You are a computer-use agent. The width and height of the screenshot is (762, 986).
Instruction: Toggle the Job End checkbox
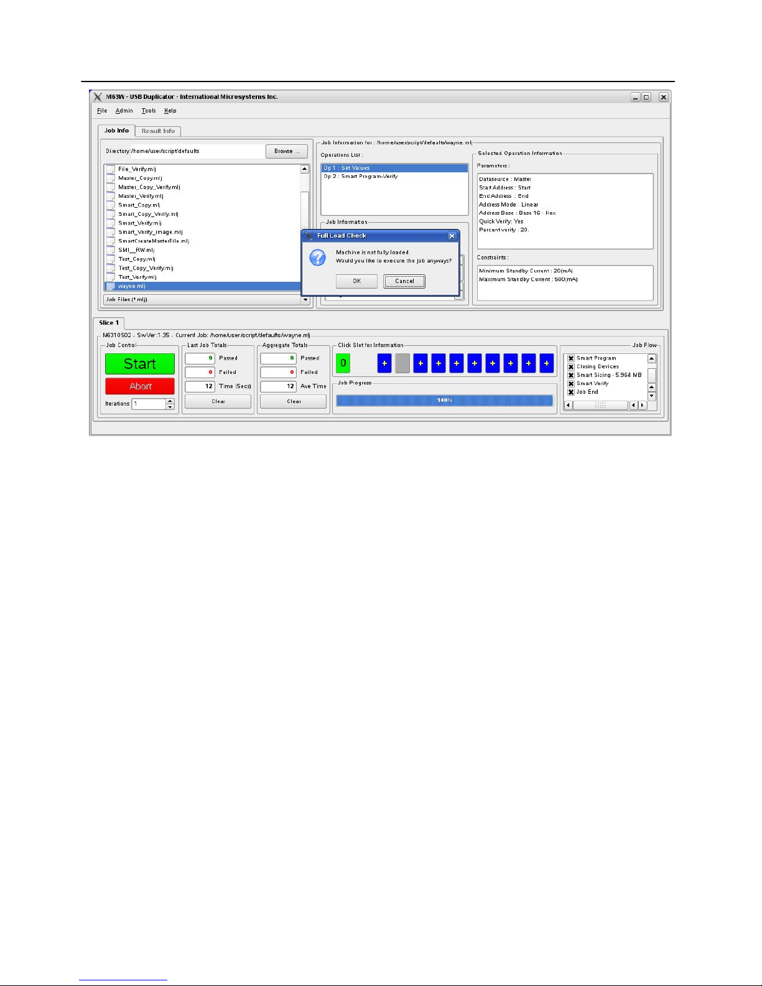pos(571,392)
